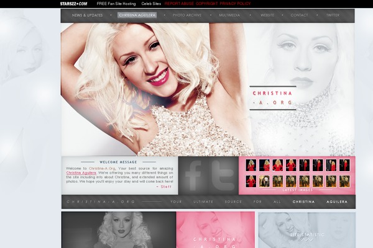Open last thumbnail in top latest images row

tap(344, 165)
